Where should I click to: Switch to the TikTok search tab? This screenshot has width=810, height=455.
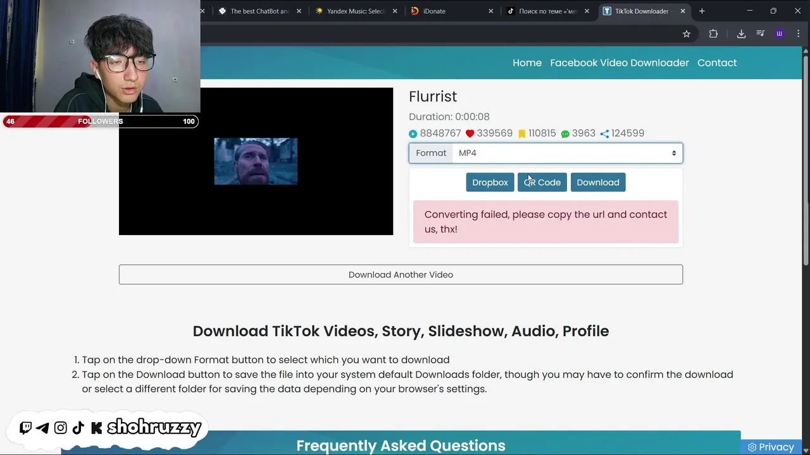(547, 11)
